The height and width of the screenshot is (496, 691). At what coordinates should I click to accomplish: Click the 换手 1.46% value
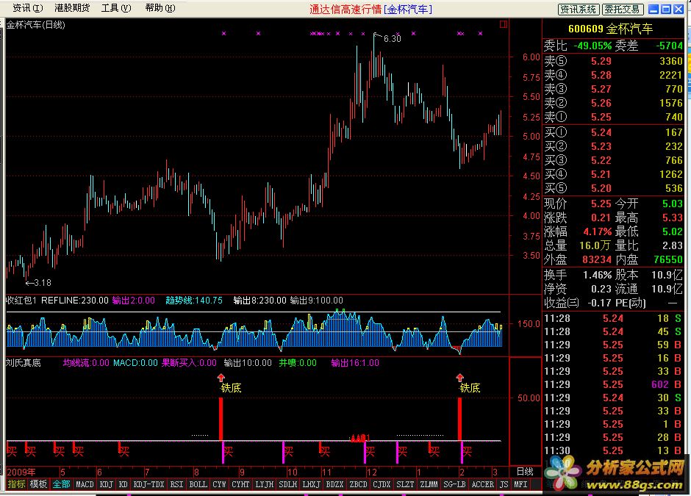(x=597, y=276)
